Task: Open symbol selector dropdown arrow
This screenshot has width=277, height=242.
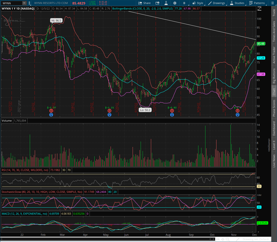Action: coord(24,3)
